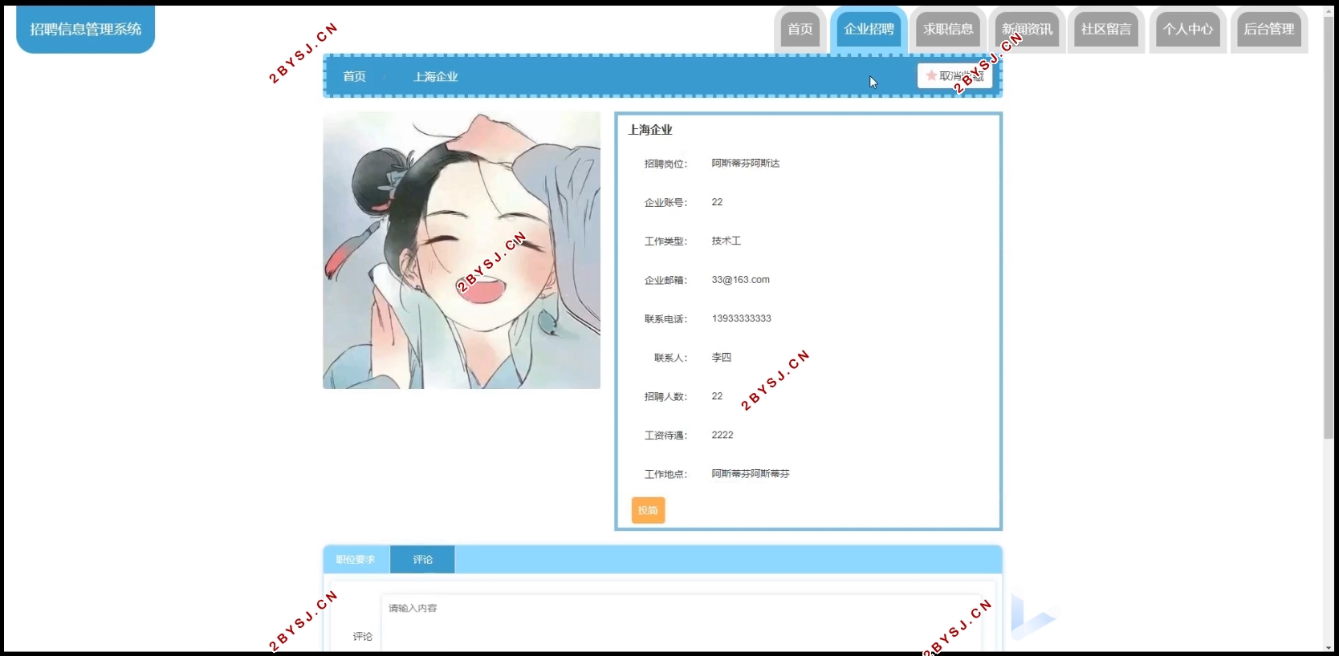Open the 求职信息 navigation tab
The height and width of the screenshot is (656, 1339).
[x=948, y=30]
